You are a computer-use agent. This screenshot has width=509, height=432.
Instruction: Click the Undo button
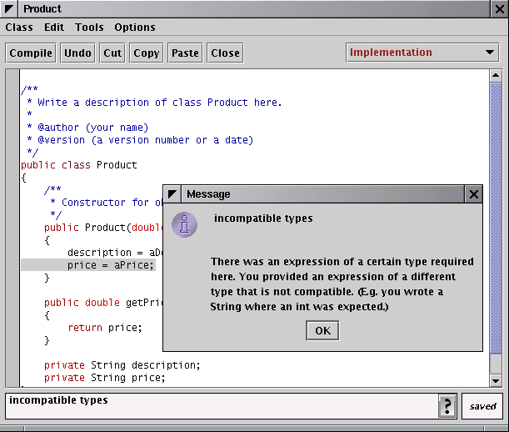(77, 53)
